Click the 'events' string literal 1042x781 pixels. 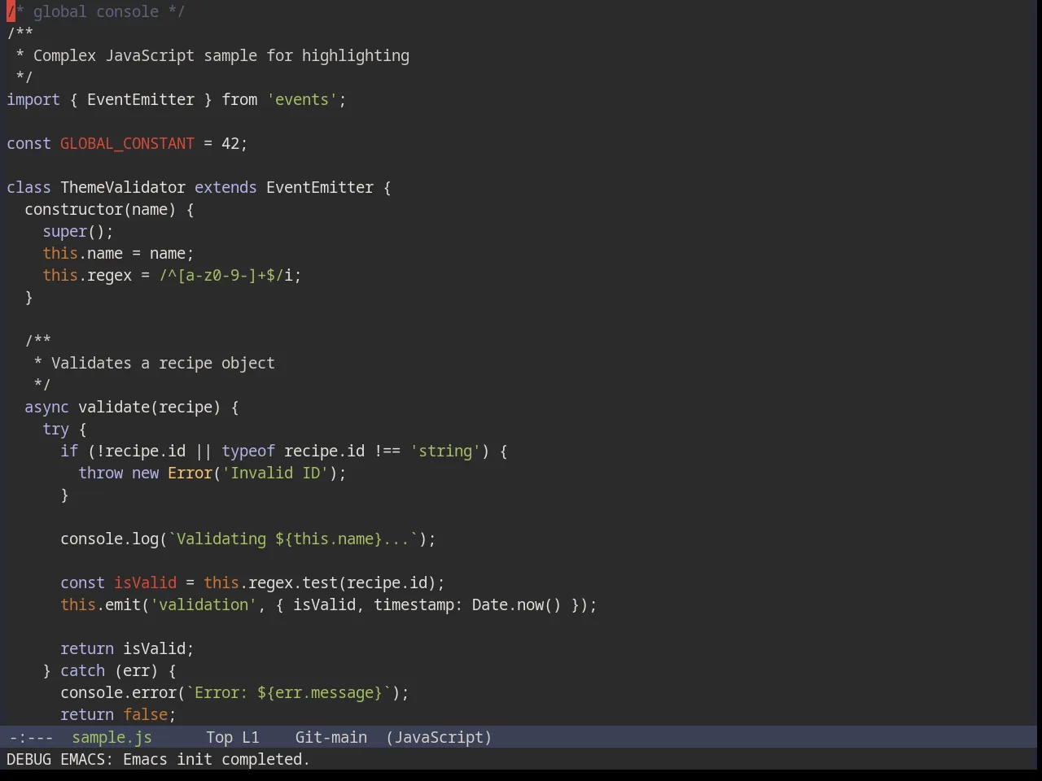tap(302, 99)
